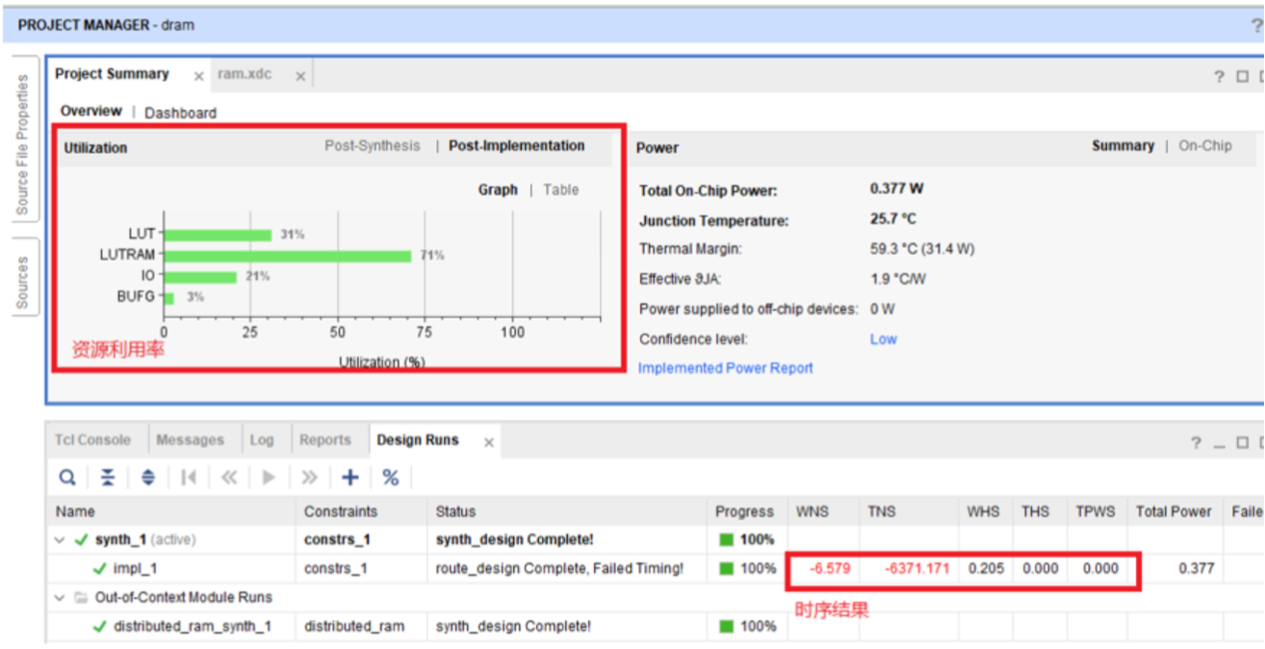Click the play Launch Runs icon
This screenshot has width=1265, height=649.
coord(270,478)
